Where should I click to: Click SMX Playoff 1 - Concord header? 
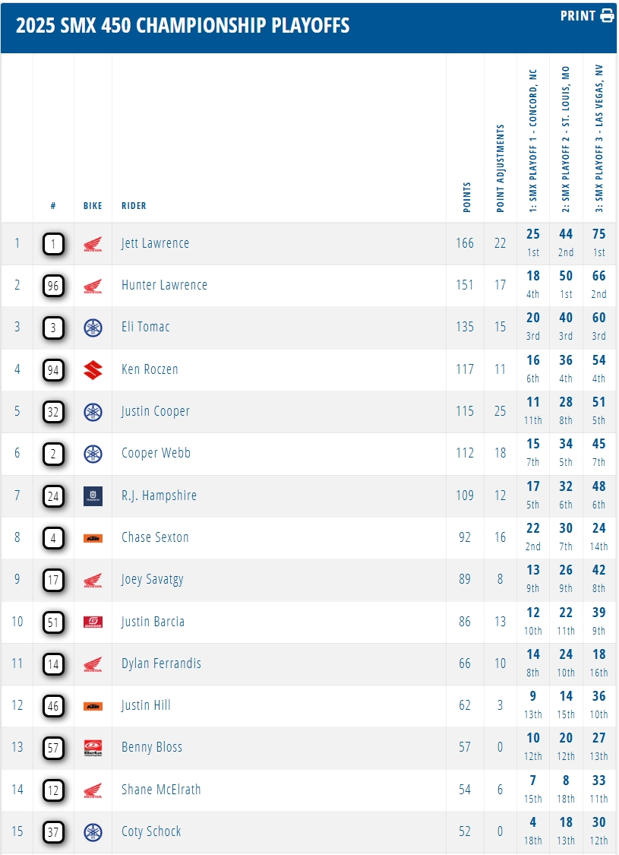point(533,141)
